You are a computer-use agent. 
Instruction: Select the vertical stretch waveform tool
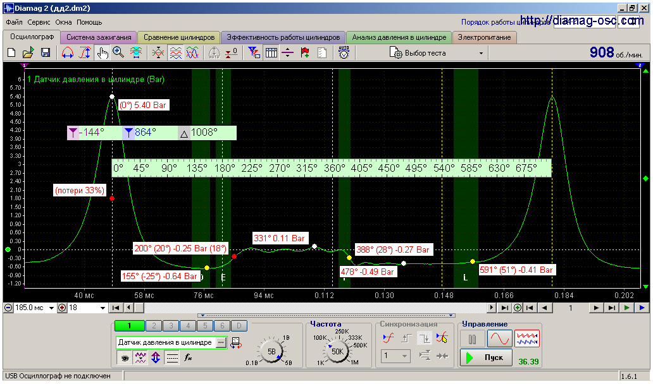(85, 52)
